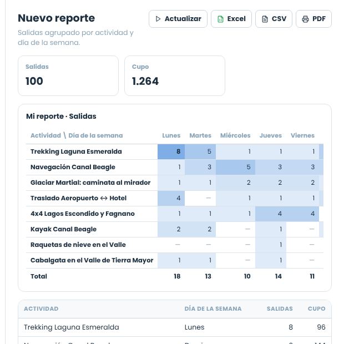Click 4x4 Lagos Escondido Jueves cell value 4
The height and width of the screenshot is (344, 344).
pyautogui.click(x=271, y=214)
